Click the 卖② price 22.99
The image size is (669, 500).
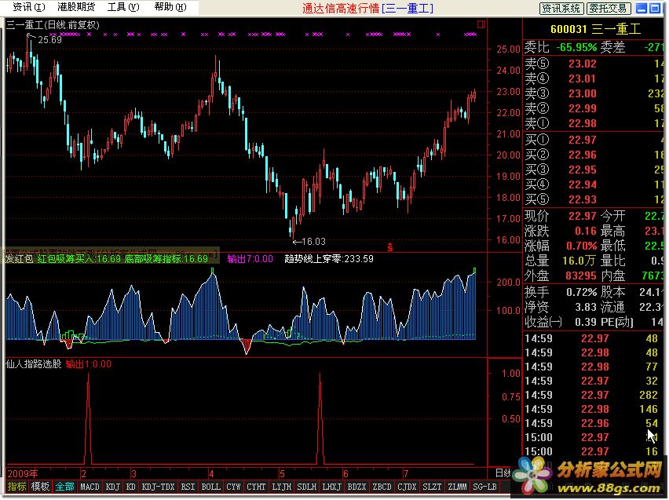click(583, 109)
